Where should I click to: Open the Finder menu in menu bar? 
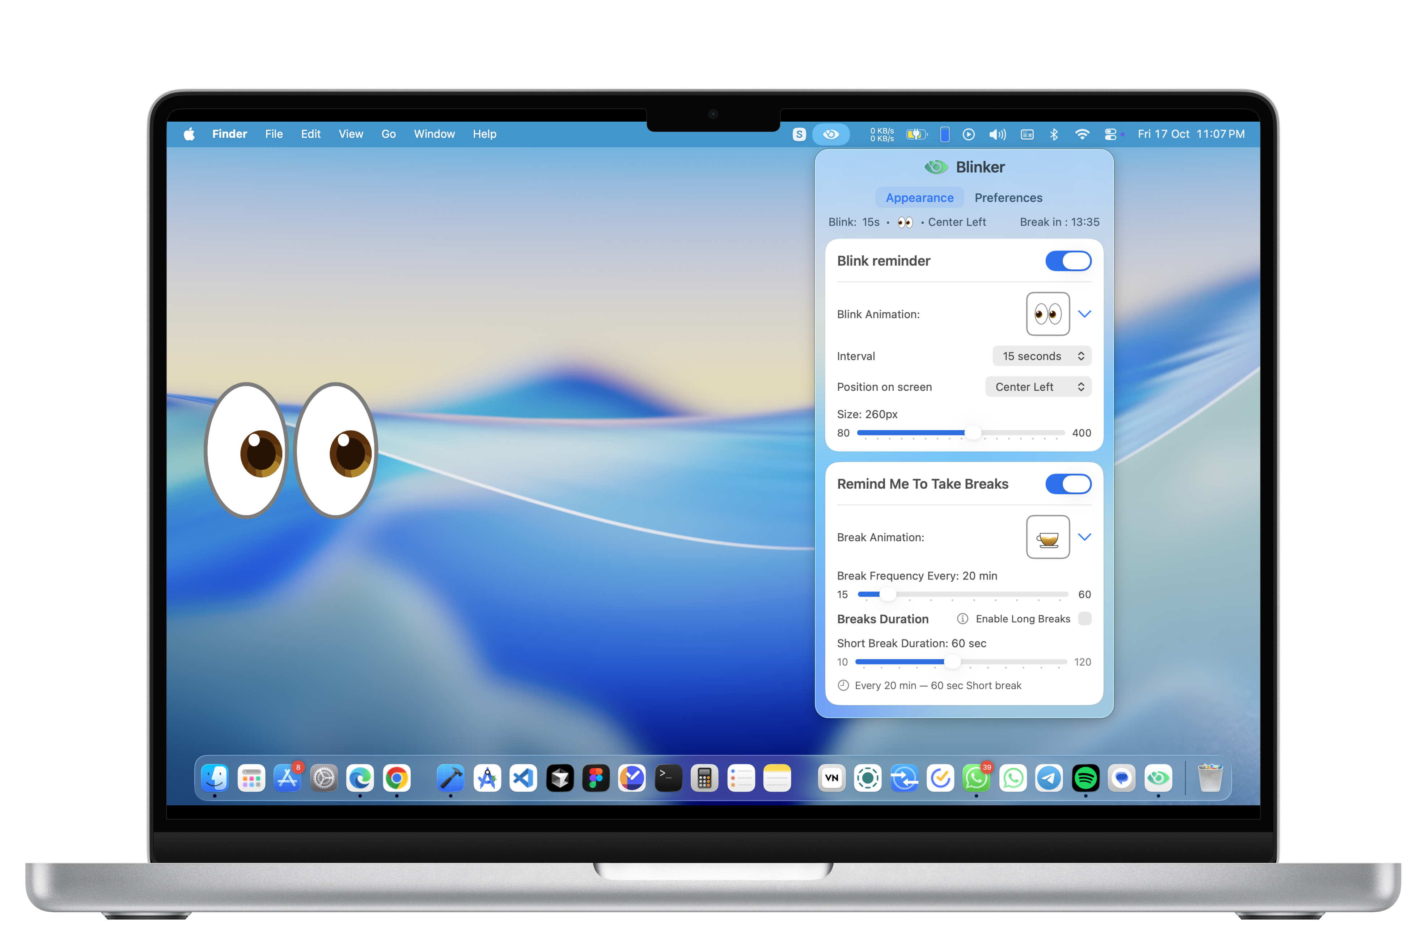pyautogui.click(x=230, y=134)
